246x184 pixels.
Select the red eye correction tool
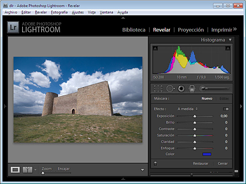point(181,88)
